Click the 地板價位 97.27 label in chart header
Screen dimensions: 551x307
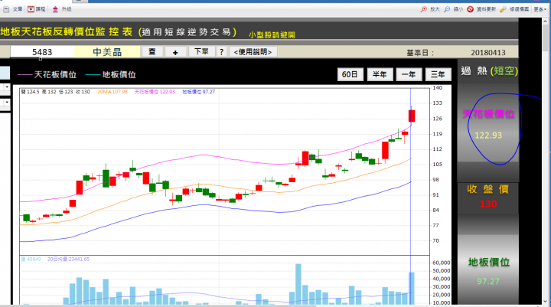click(198, 92)
